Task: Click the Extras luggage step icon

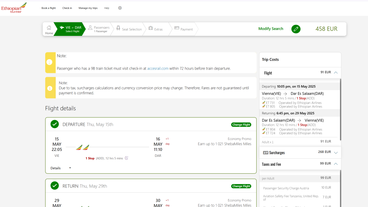Action: (x=151, y=28)
